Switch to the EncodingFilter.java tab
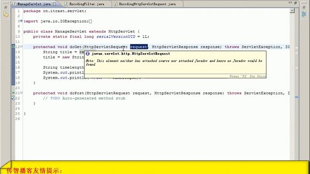Image resolution: width=310 pixels, height=174 pixels. pos(87,4)
